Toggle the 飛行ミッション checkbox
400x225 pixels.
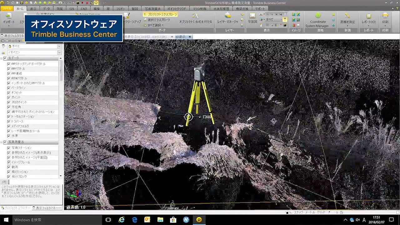click(9, 172)
